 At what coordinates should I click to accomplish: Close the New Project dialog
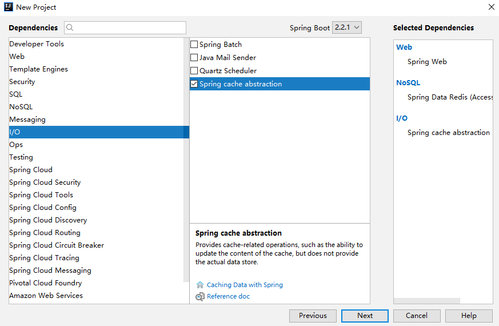coord(492,7)
